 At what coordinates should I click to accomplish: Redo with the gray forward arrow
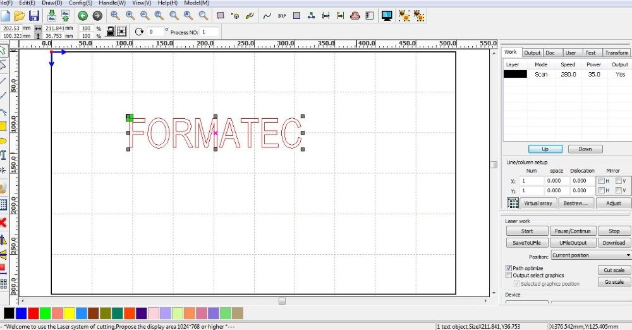(x=97, y=16)
